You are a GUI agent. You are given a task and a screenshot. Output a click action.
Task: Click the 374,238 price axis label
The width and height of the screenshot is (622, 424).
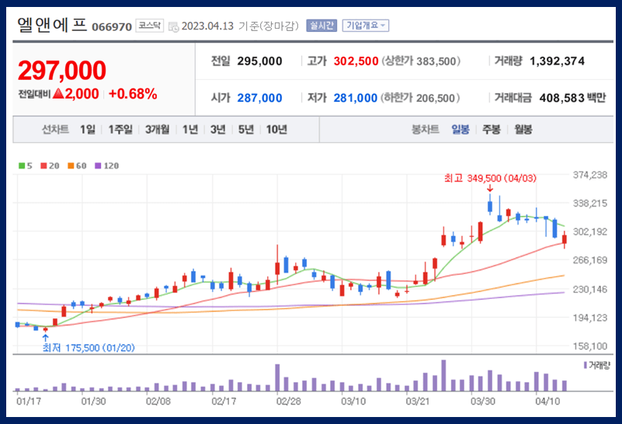pyautogui.click(x=590, y=175)
